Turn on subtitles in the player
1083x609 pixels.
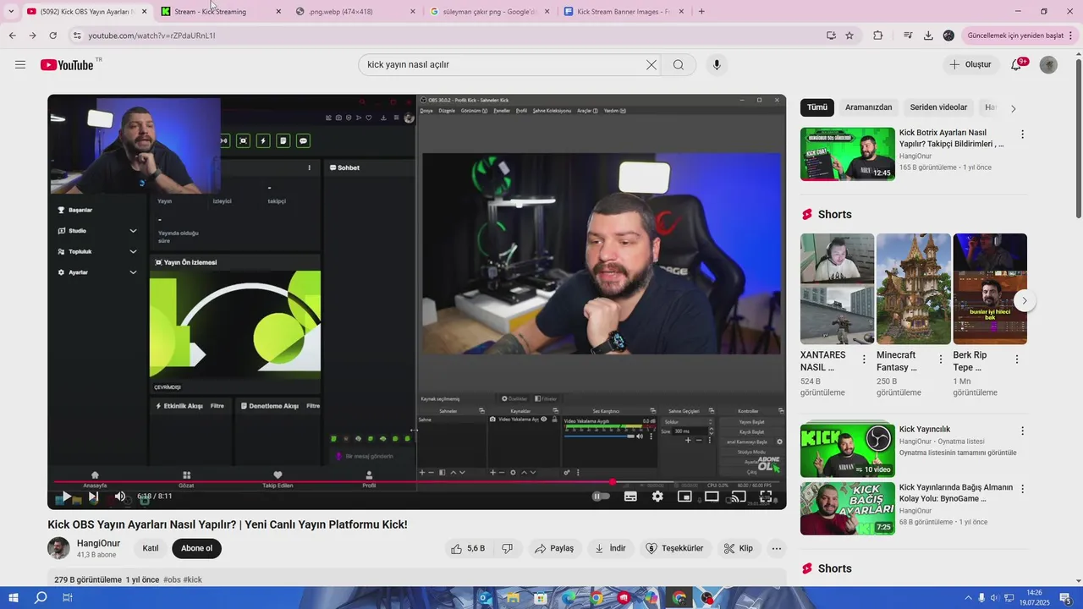pyautogui.click(x=630, y=497)
